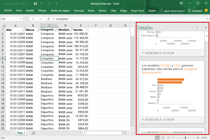The image size is (210, 140).
Task: Click the confirm entry checkmark icon
Action: pyautogui.click(x=41, y=19)
